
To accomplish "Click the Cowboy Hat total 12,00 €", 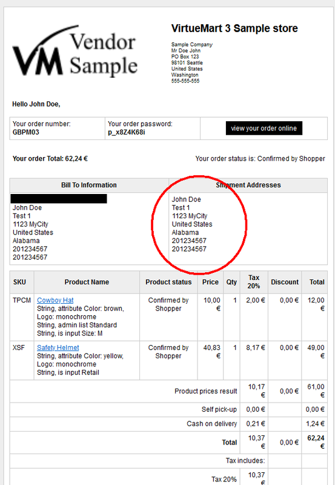I will (316, 304).
